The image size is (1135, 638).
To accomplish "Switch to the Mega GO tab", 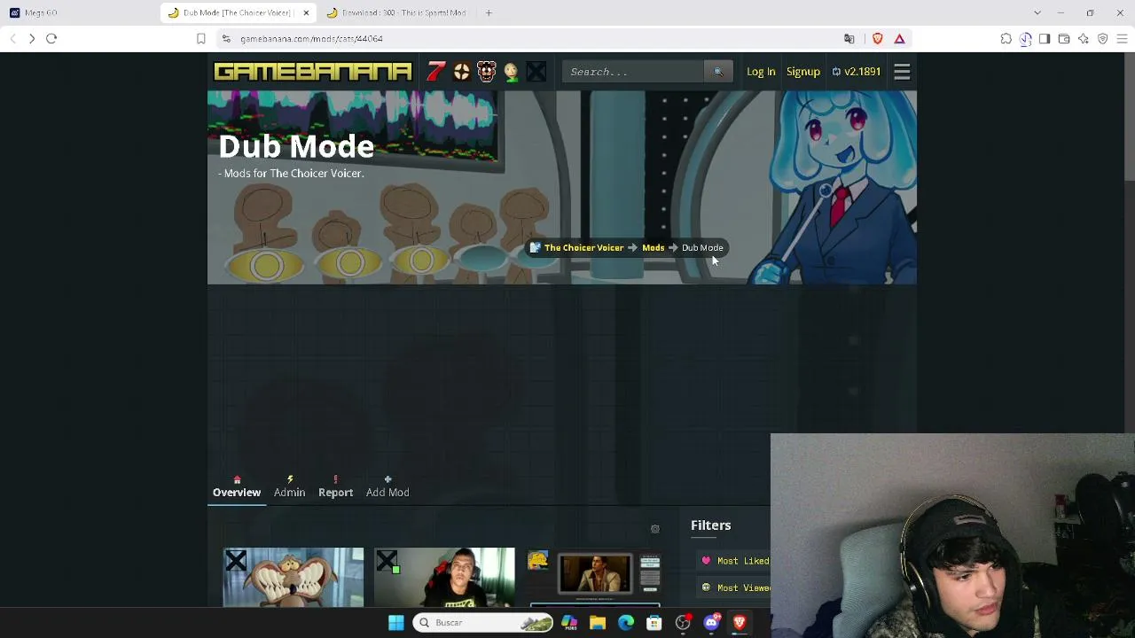I will (x=80, y=12).
